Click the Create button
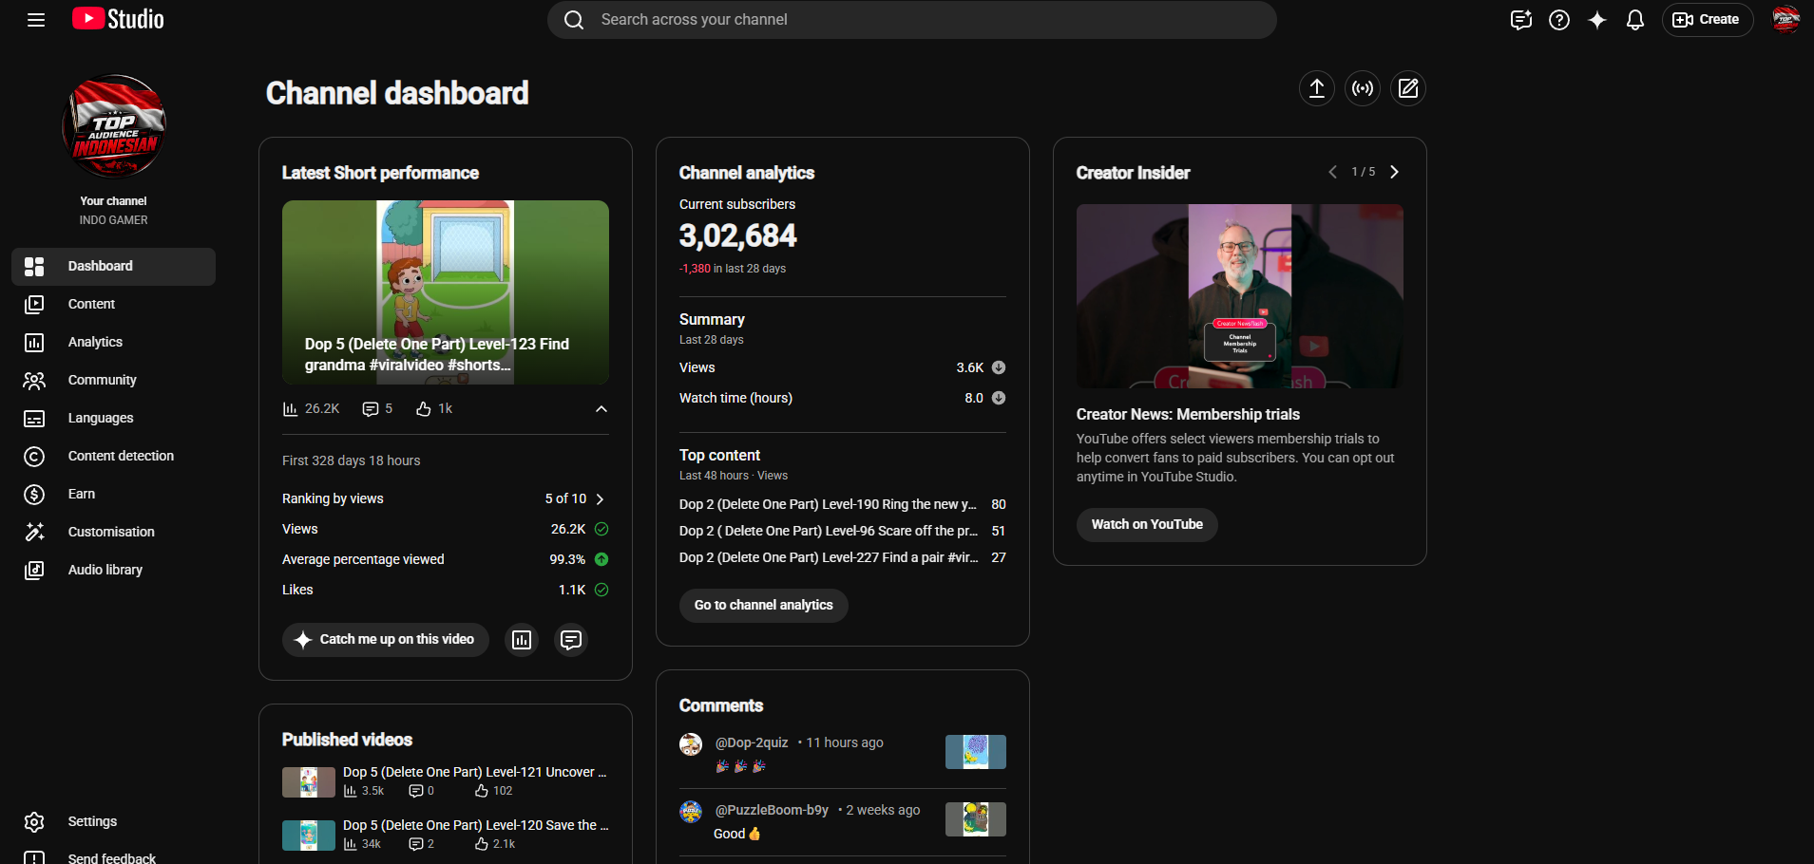The image size is (1814, 864). [x=1708, y=20]
